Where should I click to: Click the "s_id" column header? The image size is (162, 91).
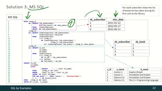click(x=109, y=70)
